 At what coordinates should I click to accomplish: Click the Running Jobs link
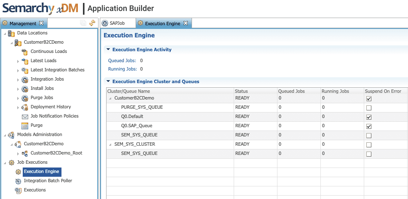(x=122, y=69)
